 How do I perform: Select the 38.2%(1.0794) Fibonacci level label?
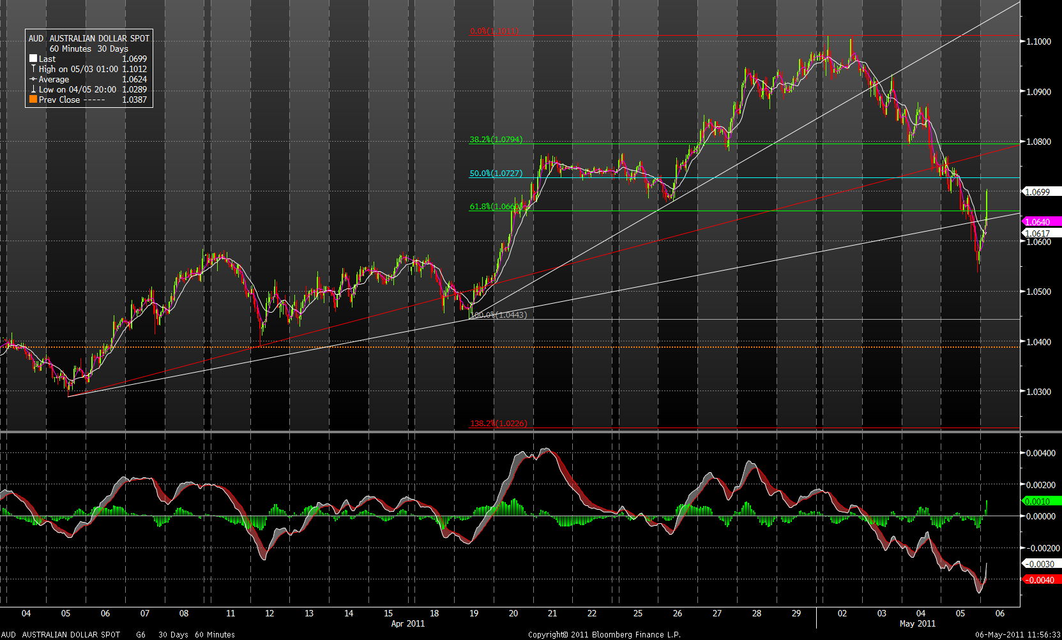[496, 140]
